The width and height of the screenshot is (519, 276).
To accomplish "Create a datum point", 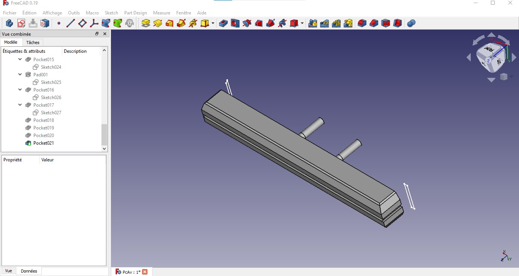I will [x=59, y=24].
